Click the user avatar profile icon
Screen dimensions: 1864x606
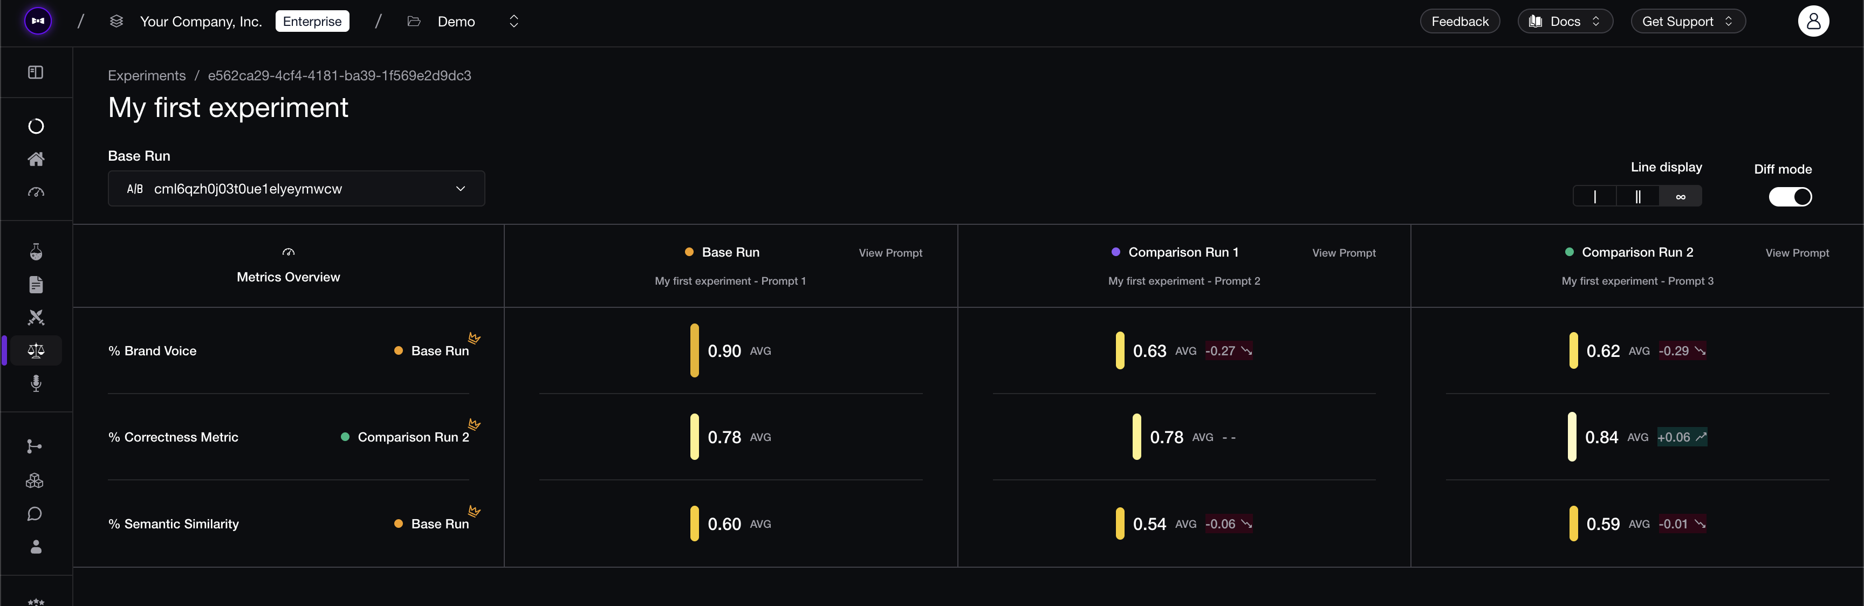click(1813, 21)
